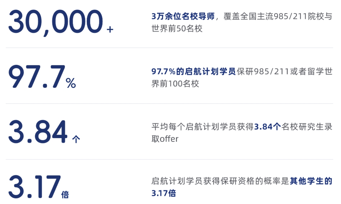Click 平均每个启航计划学员获得 text
The image size is (341, 204).
[x=203, y=127]
